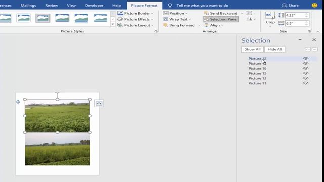
Task: Hide Picture 12 with its eye icon
Action: coord(305,59)
